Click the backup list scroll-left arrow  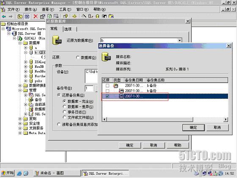(x=105, y=120)
